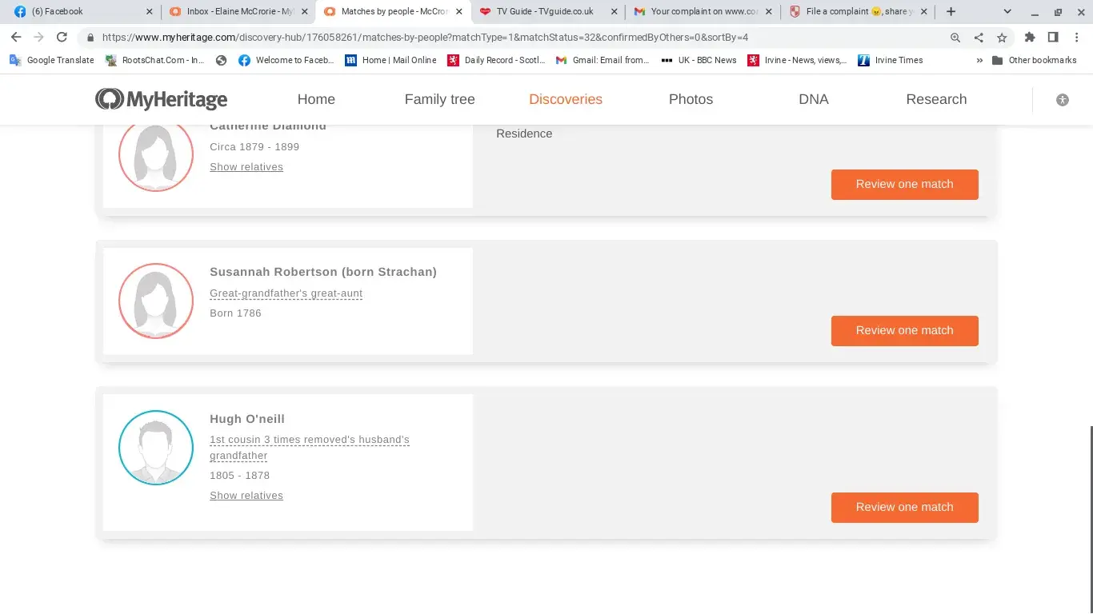
Task: View site information padlock icon
Action: point(90,38)
